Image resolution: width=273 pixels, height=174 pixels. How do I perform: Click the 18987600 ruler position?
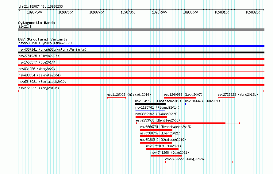click(66, 12)
